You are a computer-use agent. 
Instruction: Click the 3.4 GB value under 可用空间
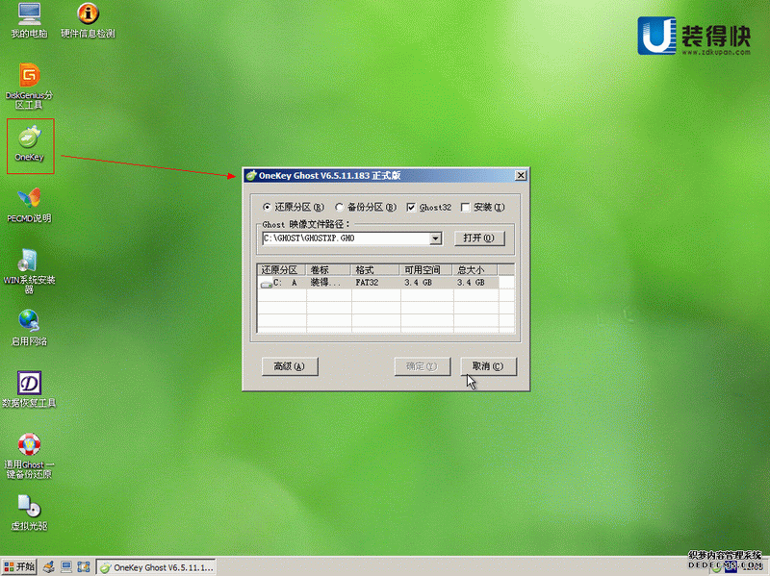pos(418,283)
